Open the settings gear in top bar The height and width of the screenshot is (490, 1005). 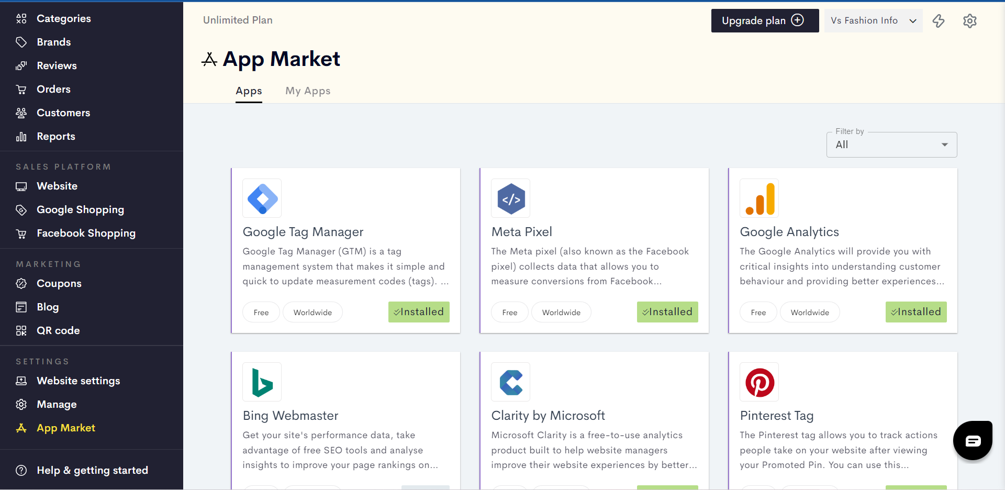tap(970, 21)
